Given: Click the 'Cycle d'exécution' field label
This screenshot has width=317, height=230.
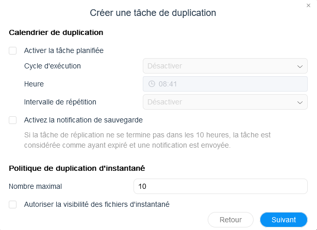Looking at the screenshot, I should 53,66.
